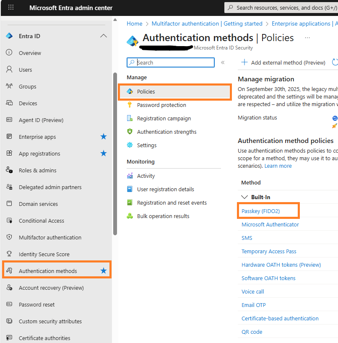Collapse the Built-In methods group
The image size is (338, 343).
tap(245, 197)
